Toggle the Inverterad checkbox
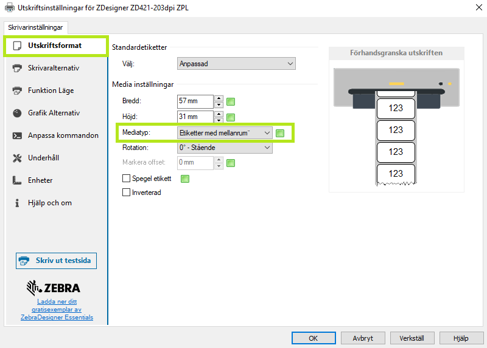This screenshot has width=487, height=348. pos(127,193)
